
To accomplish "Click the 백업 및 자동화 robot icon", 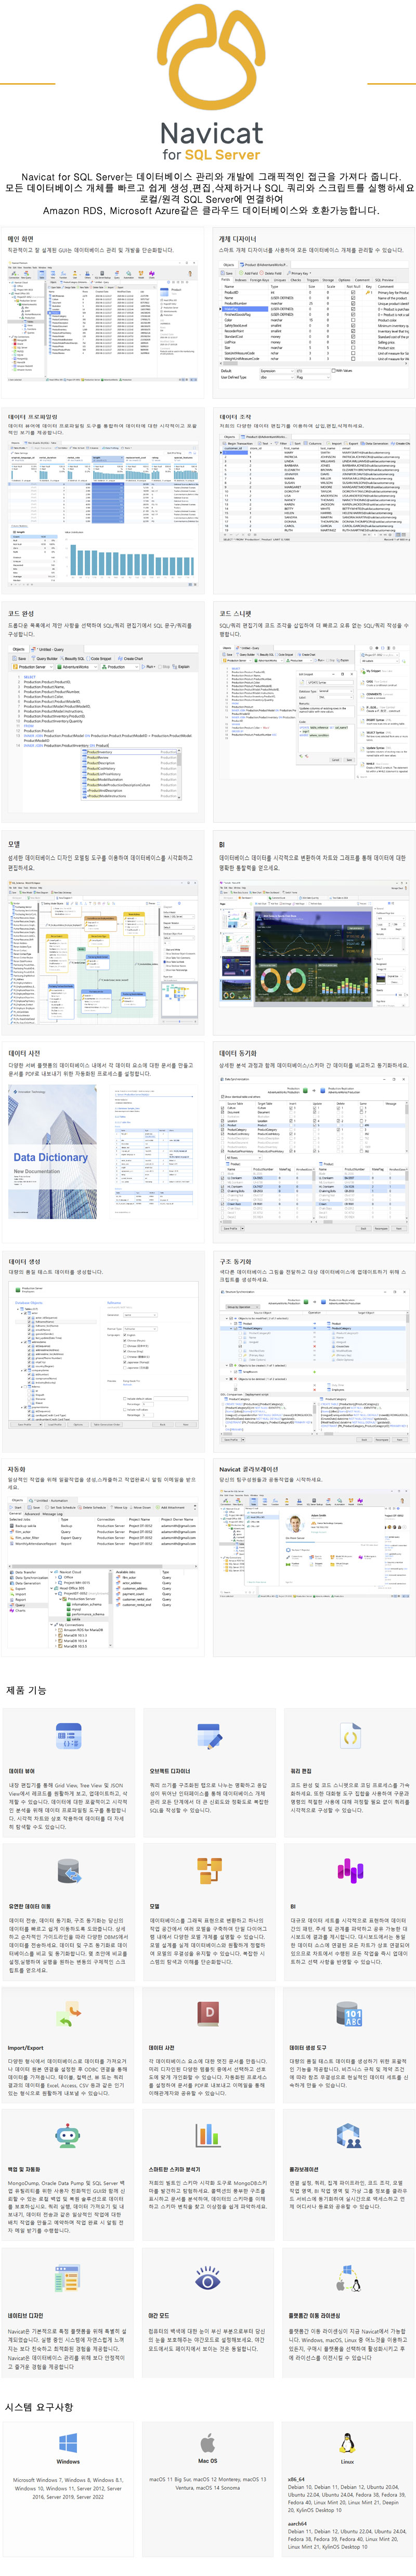I will (x=68, y=2135).
